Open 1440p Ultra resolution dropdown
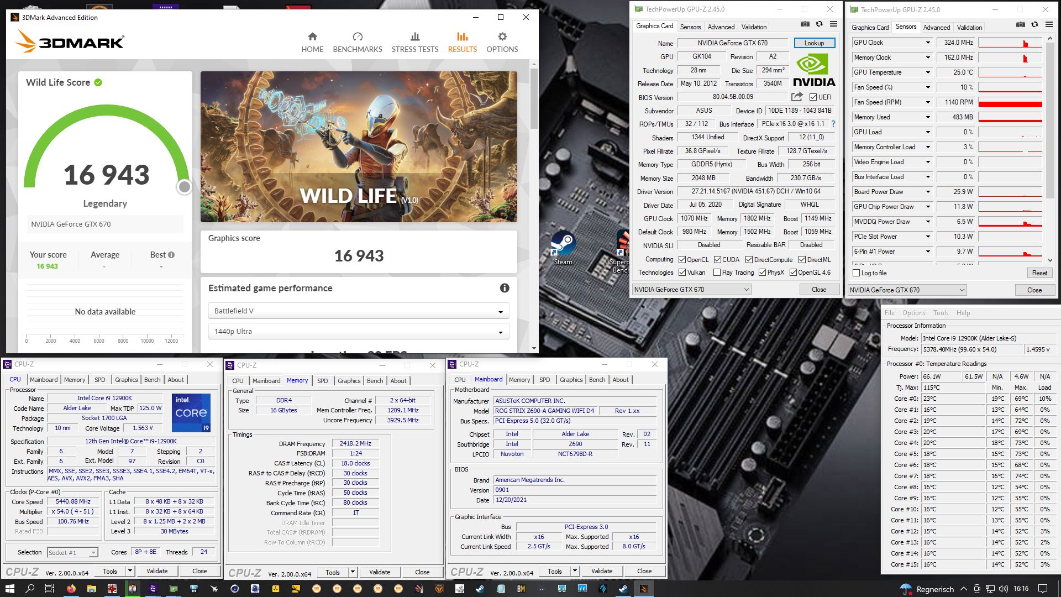Screen dimensions: 1061x597 coord(359,332)
